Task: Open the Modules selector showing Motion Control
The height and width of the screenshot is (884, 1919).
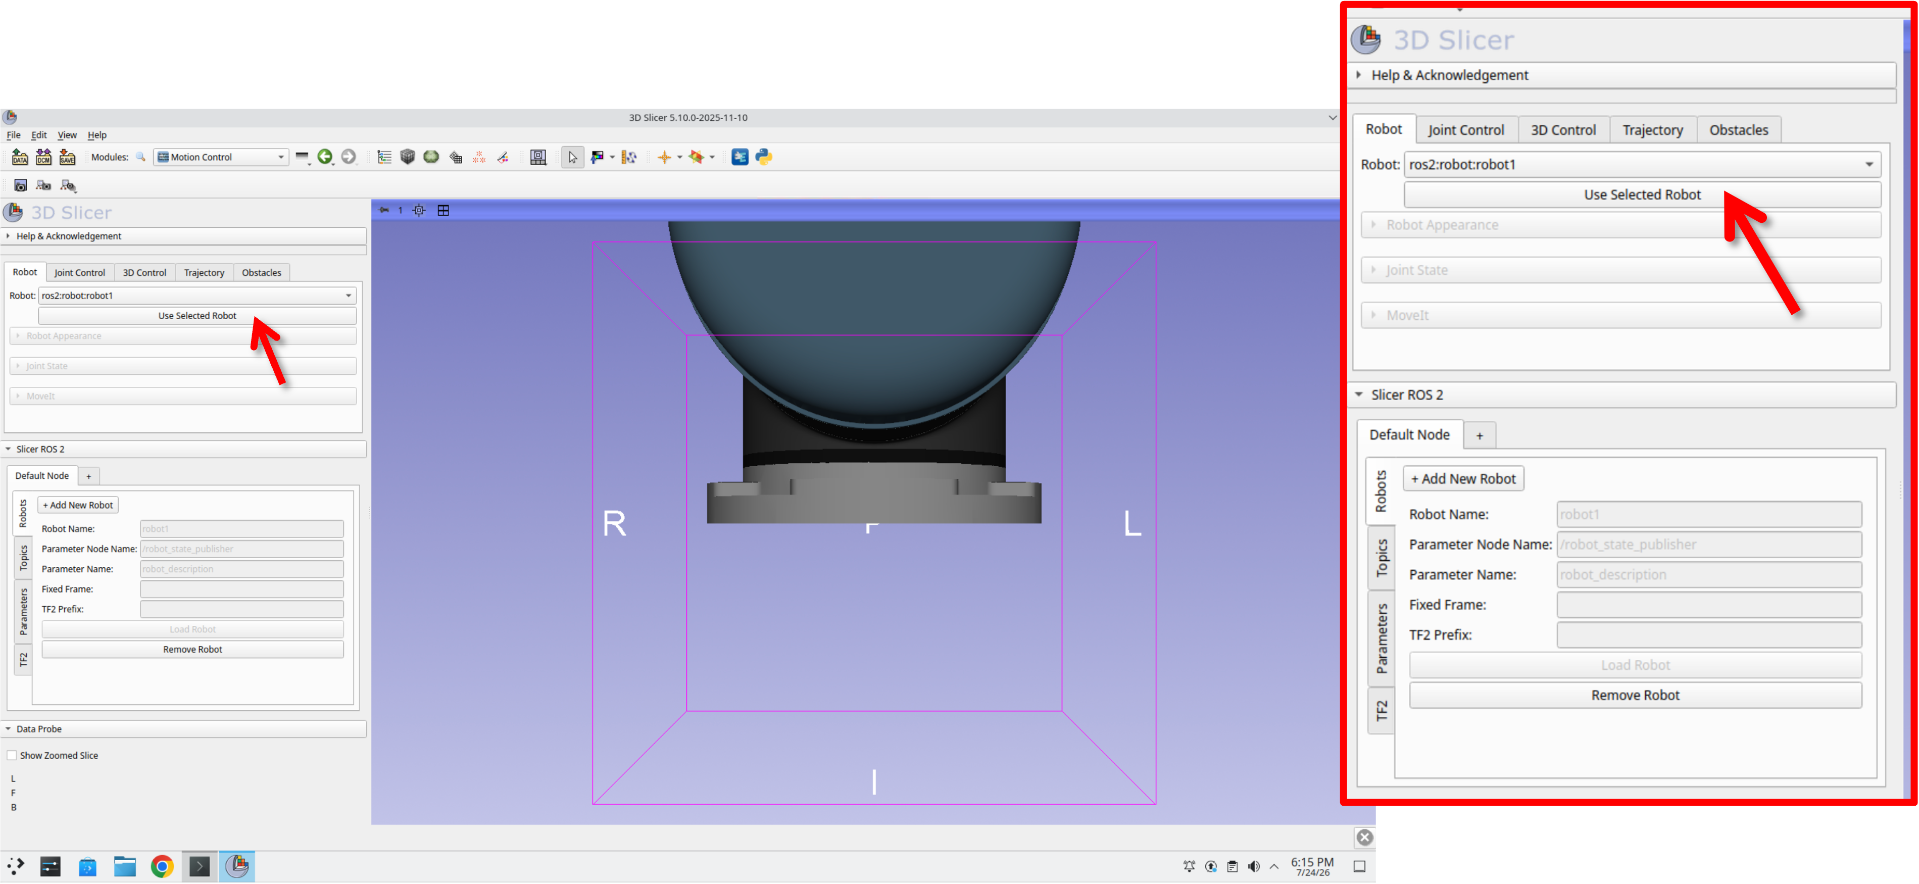Action: tap(221, 157)
